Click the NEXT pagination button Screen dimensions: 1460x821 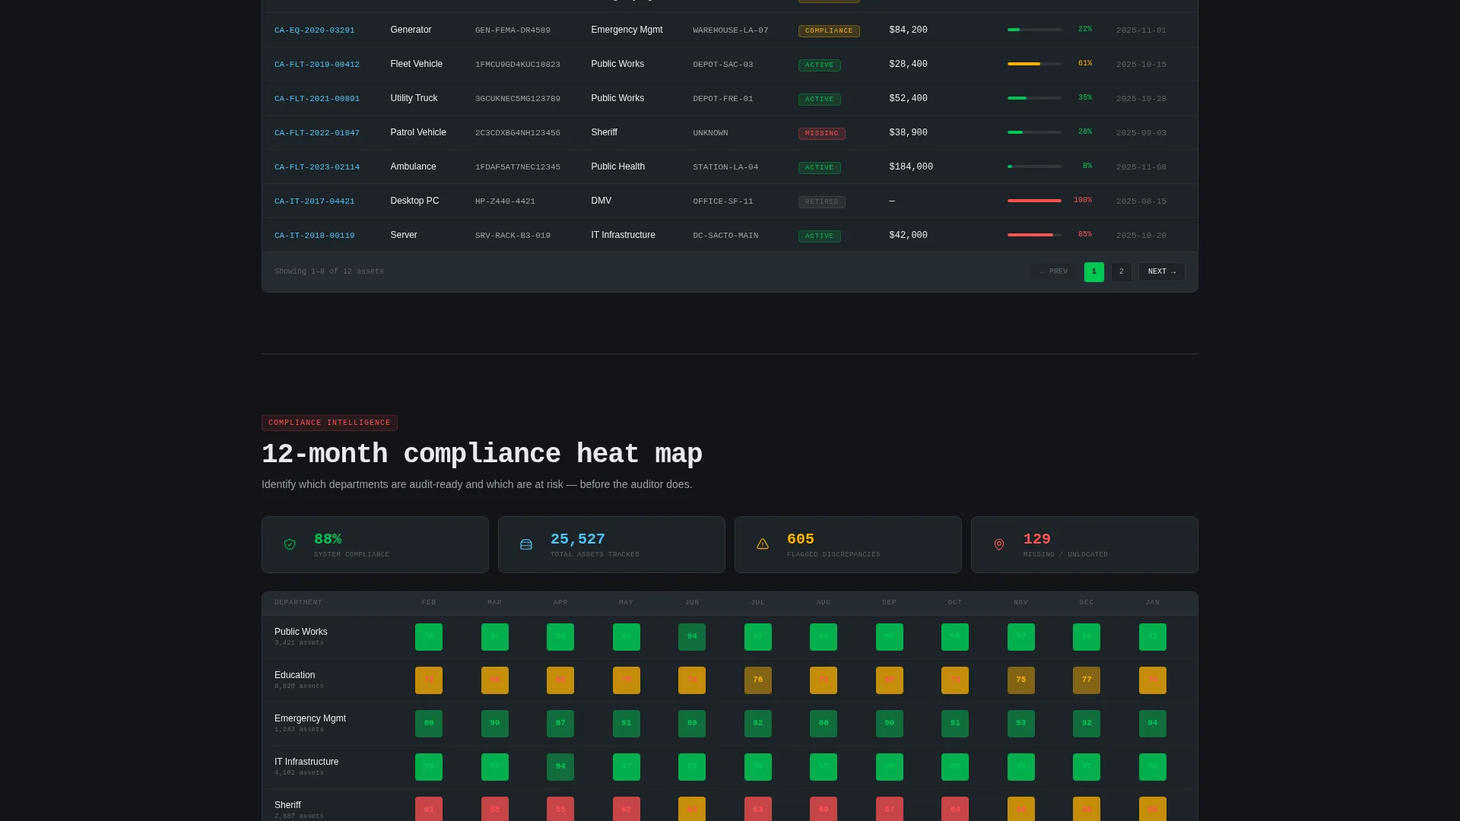pyautogui.click(x=1161, y=272)
